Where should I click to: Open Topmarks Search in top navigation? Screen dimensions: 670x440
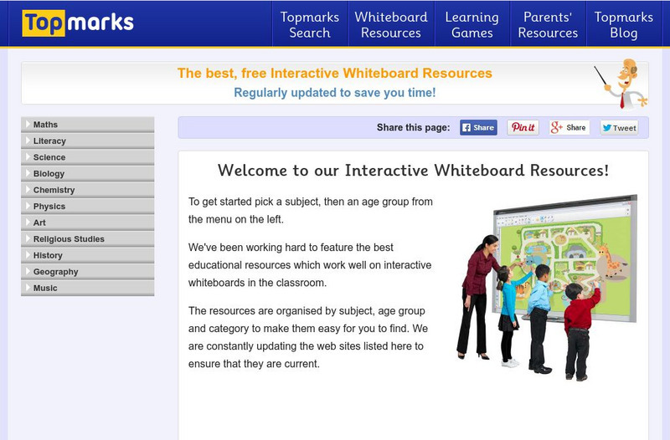tap(310, 24)
